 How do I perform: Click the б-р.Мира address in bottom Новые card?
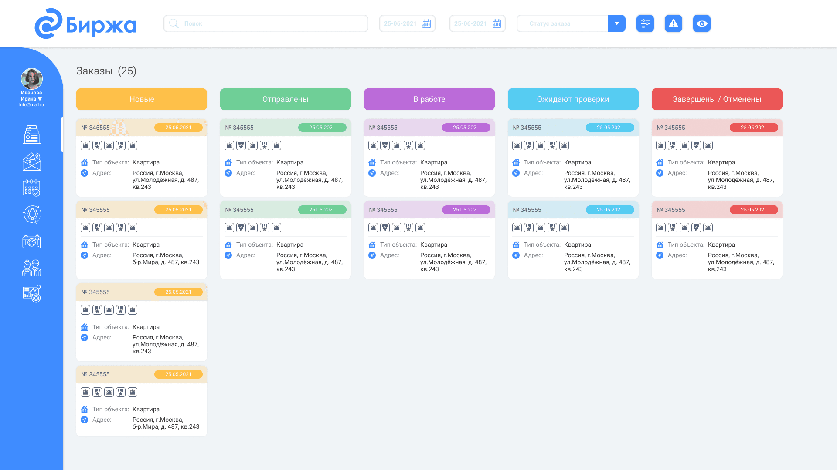pyautogui.click(x=166, y=423)
